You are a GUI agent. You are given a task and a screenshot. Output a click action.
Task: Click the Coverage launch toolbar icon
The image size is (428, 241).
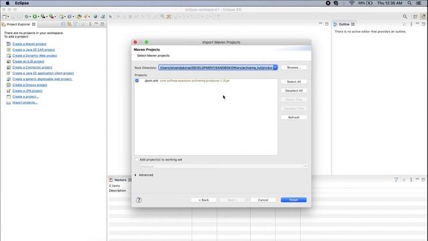coord(43,17)
